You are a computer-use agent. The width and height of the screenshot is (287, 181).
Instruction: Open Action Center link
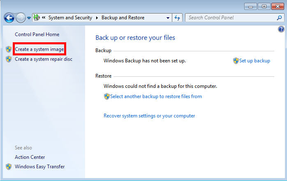30,157
